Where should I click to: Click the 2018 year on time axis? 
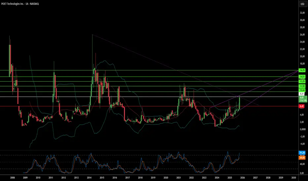point(140,178)
